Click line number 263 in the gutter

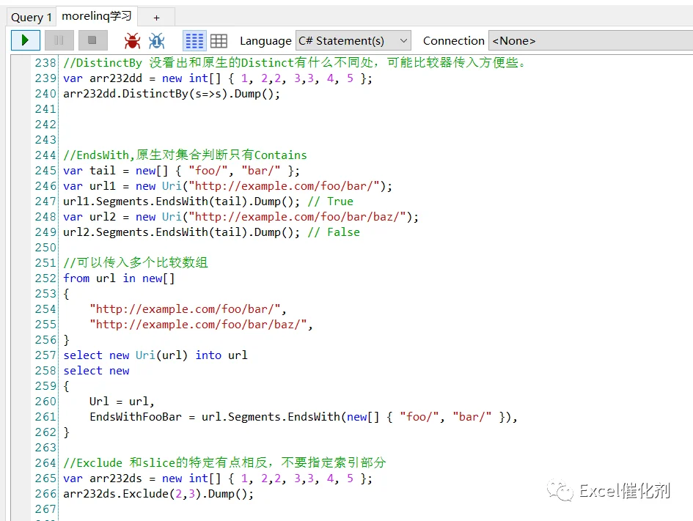(45, 448)
